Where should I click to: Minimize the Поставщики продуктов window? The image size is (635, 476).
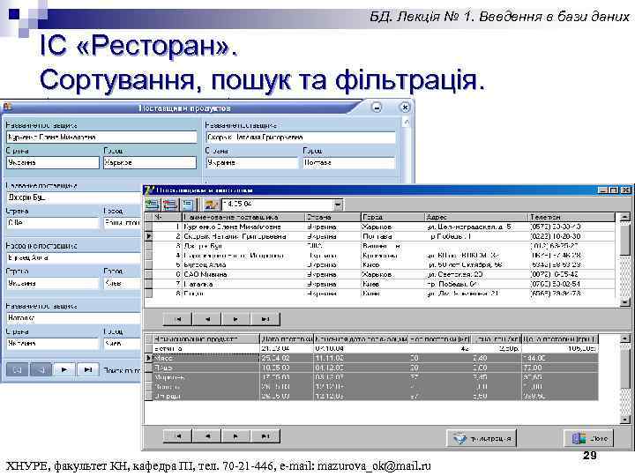(377, 108)
